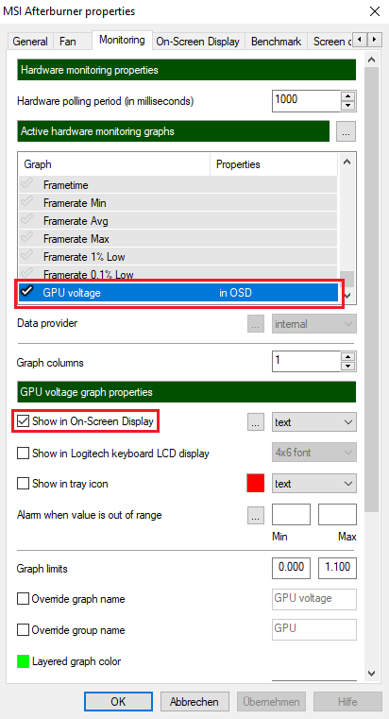This screenshot has width=389, height=719.
Task: Open On-Screen Display ellipsis settings button
Action: pyautogui.click(x=256, y=422)
